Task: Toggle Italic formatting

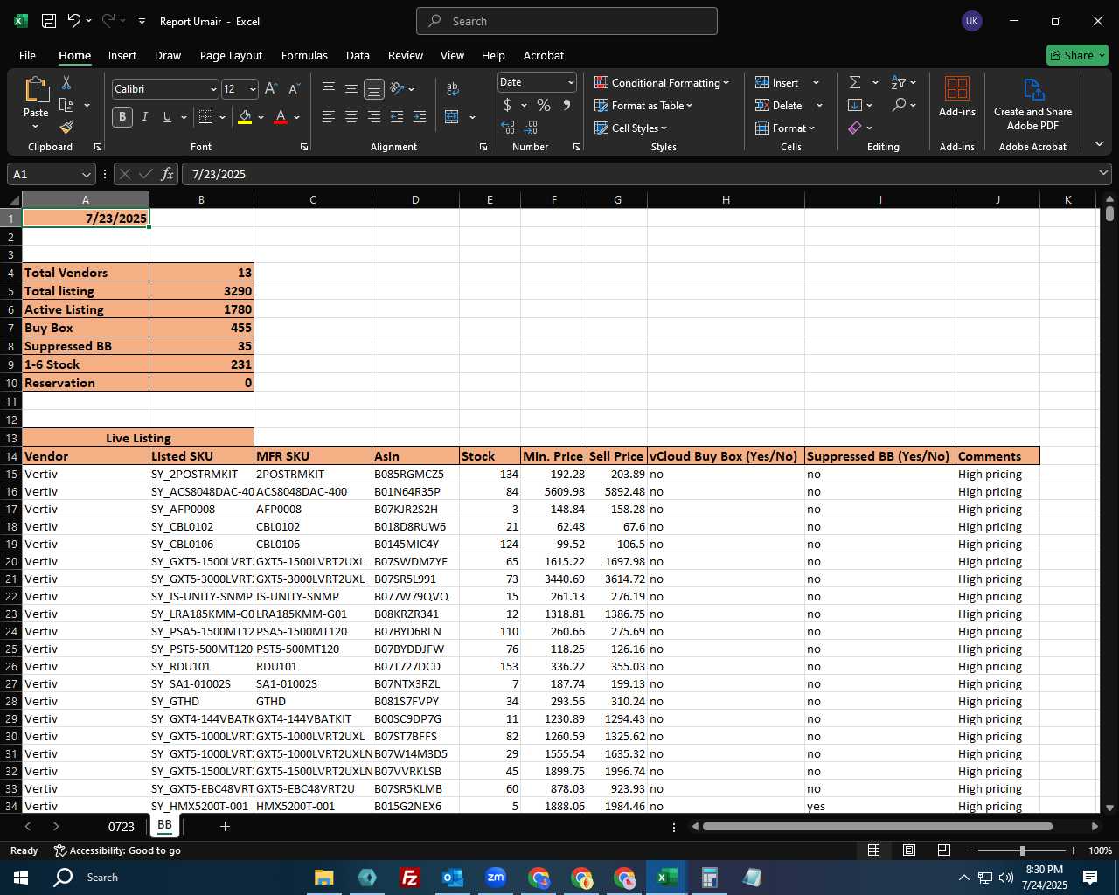Action: 144,117
